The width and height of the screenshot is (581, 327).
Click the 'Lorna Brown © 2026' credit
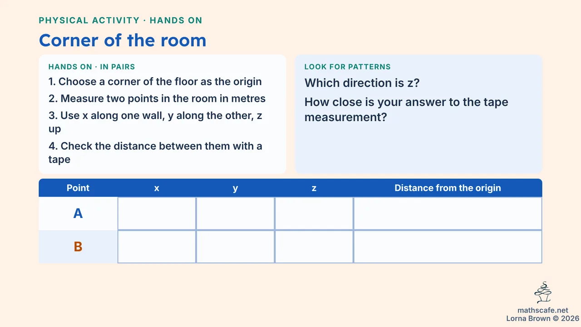pyautogui.click(x=543, y=318)
